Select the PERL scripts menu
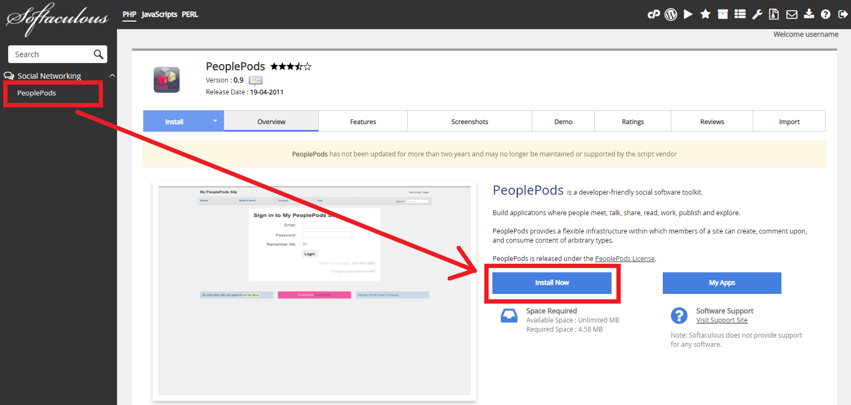851x405 pixels. click(x=190, y=15)
